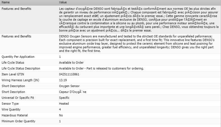Click the 'Heated' sensor type value
This screenshot has height=127, width=221.
pos(64,104)
